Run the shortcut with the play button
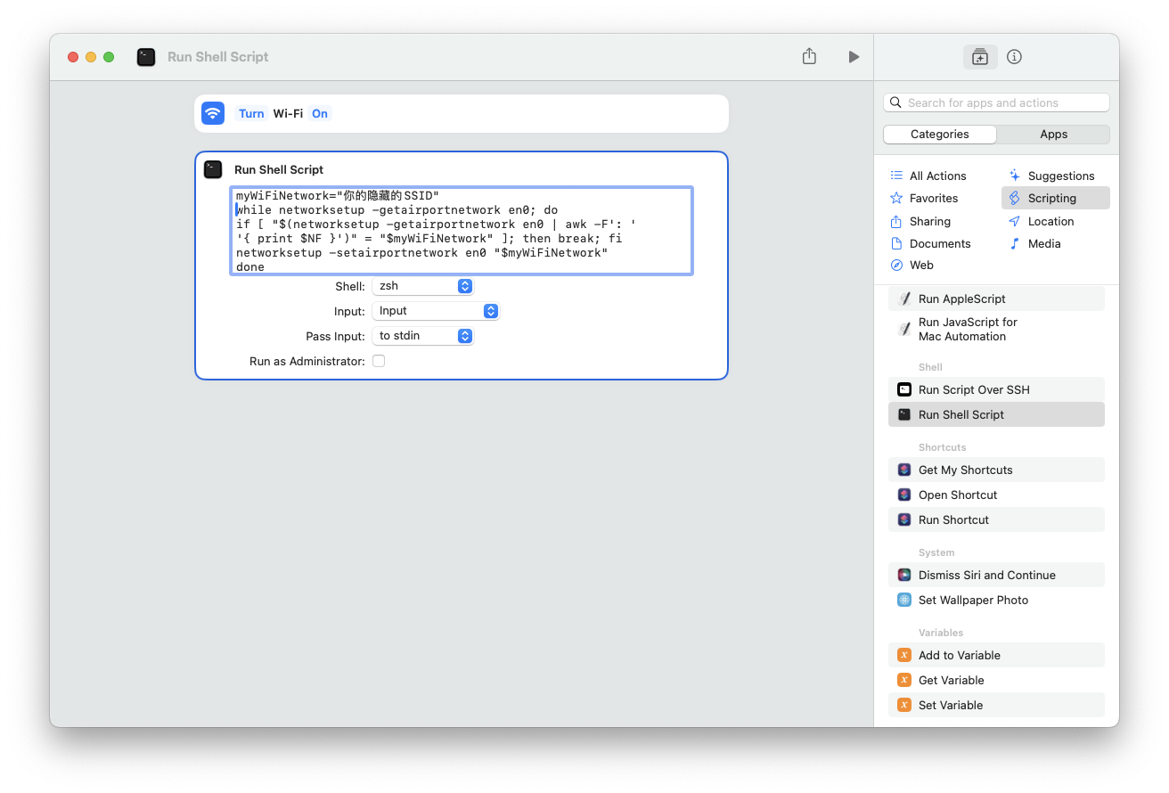 coord(854,56)
